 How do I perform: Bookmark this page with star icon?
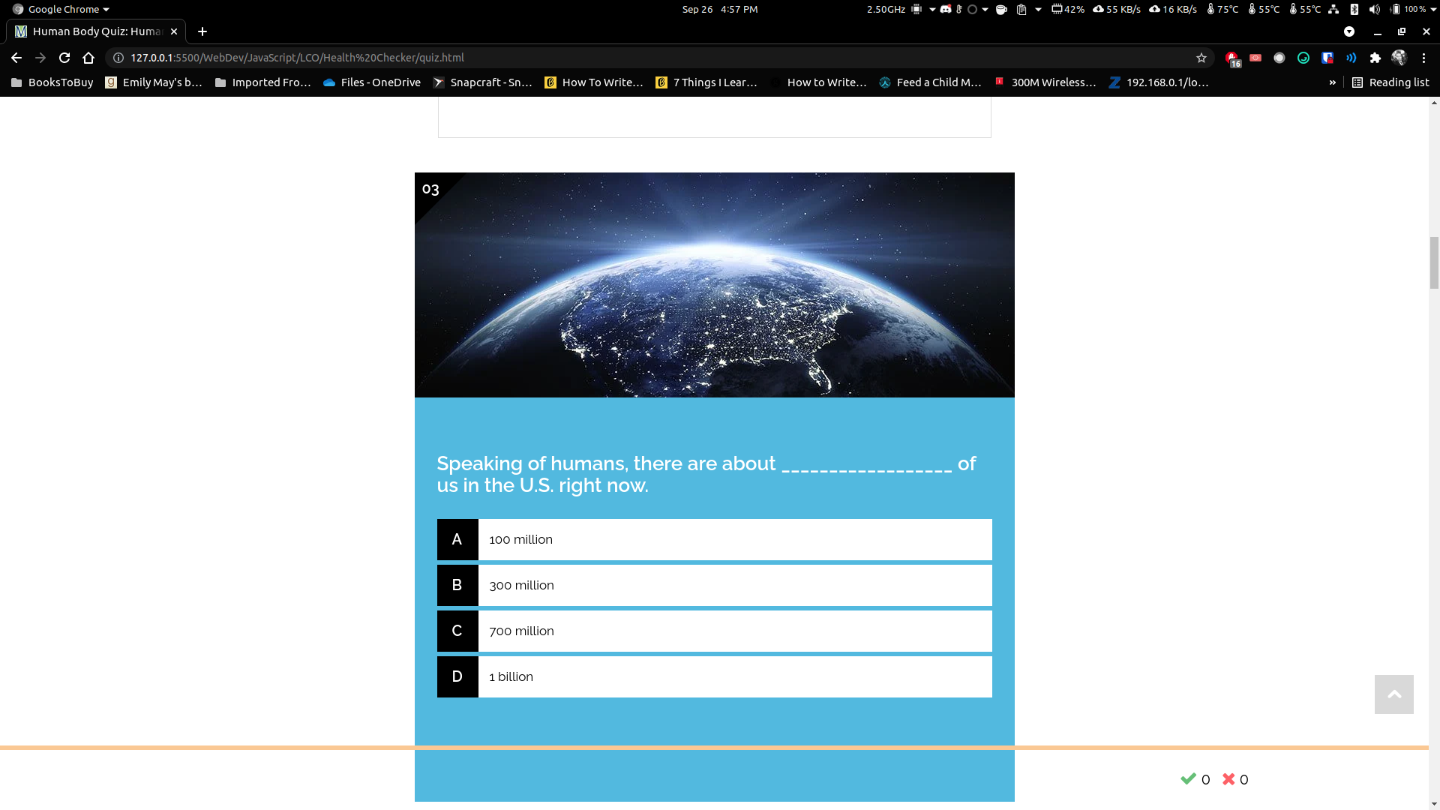[1201, 58]
